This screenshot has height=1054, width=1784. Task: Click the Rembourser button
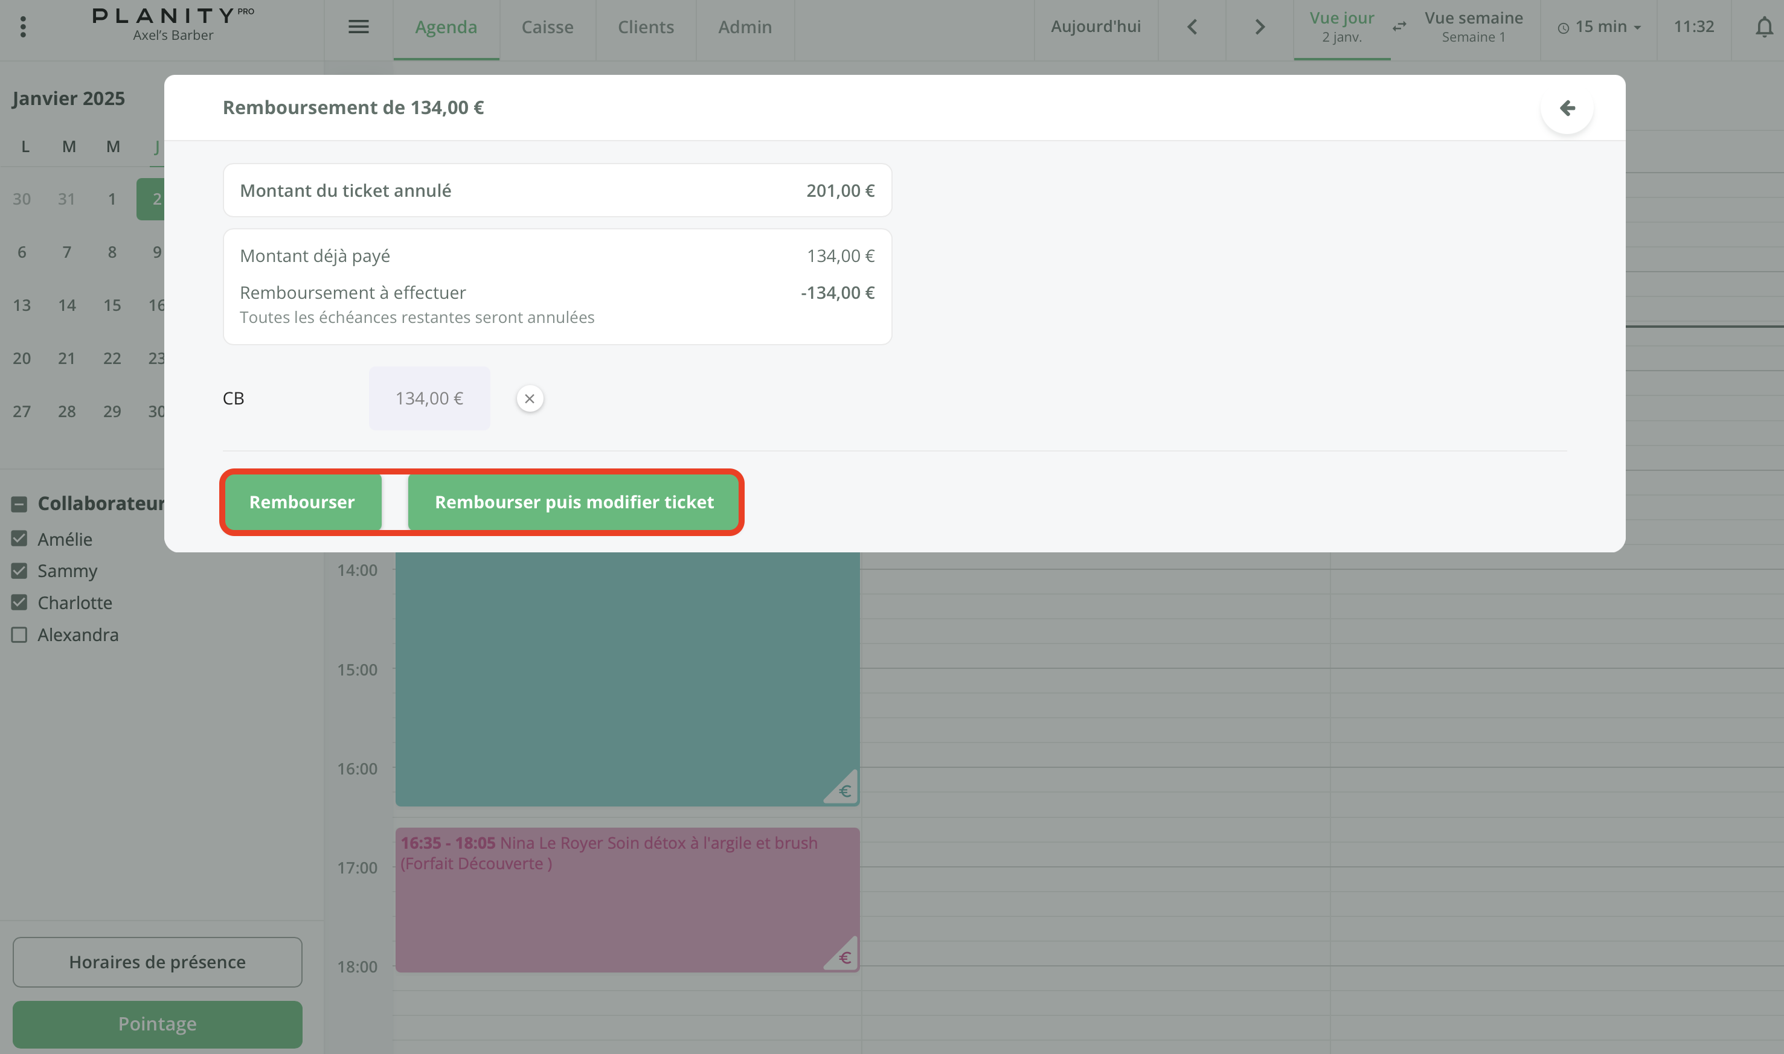point(302,502)
